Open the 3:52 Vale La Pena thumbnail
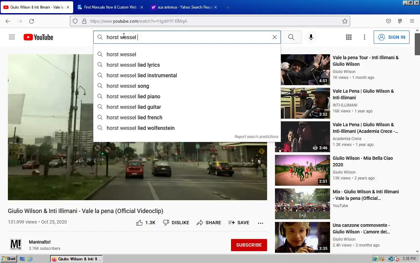This screenshot has width=420, height=263. [303, 103]
